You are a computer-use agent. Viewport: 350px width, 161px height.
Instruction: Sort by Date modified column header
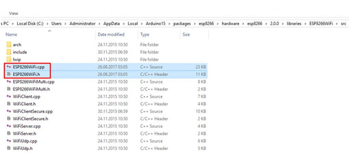pyautogui.click(x=111, y=34)
